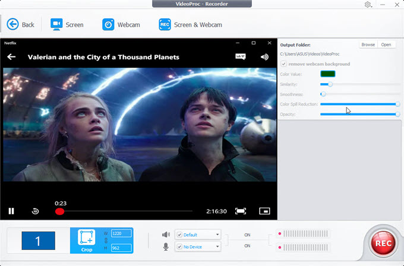The height and width of the screenshot is (266, 404).
Task: Toggle remove webcam background checkbox
Action: tap(284, 64)
